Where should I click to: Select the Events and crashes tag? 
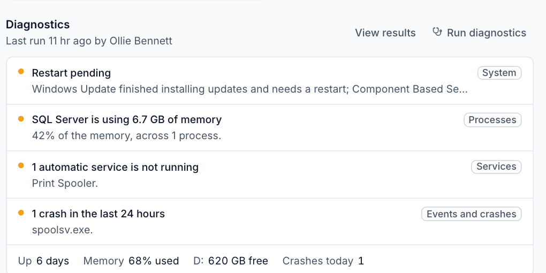(471, 214)
